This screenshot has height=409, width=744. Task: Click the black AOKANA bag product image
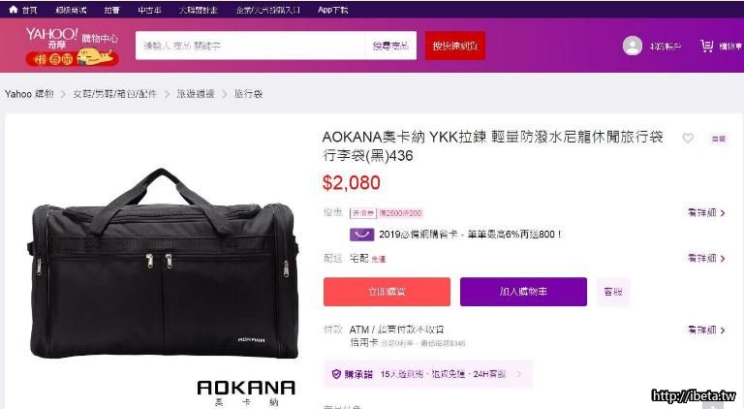(x=164, y=264)
